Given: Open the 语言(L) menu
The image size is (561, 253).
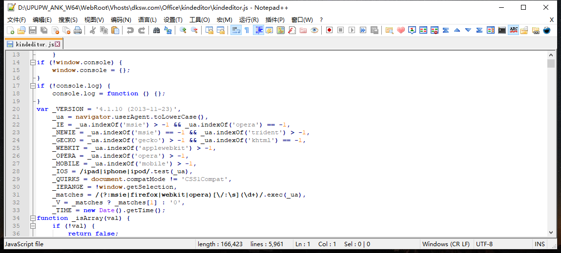Looking at the screenshot, I should pos(147,19).
